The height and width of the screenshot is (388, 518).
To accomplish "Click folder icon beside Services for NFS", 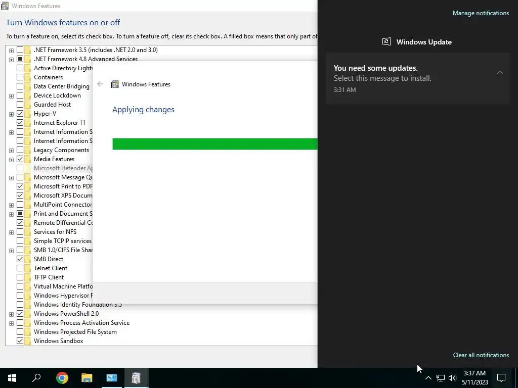I will [x=28, y=231].
